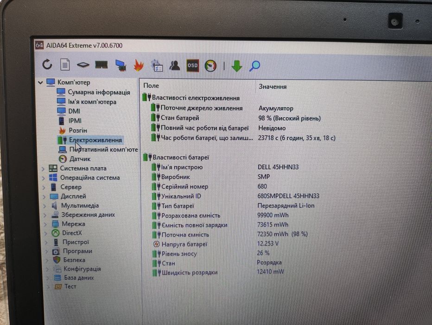432x325 pixels.
Task: Click the 23718 с remaining time value
Action: 297,138
